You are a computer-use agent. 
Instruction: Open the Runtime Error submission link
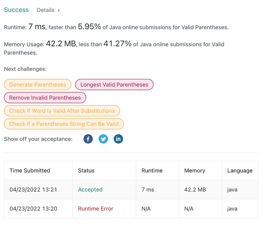coord(95,209)
